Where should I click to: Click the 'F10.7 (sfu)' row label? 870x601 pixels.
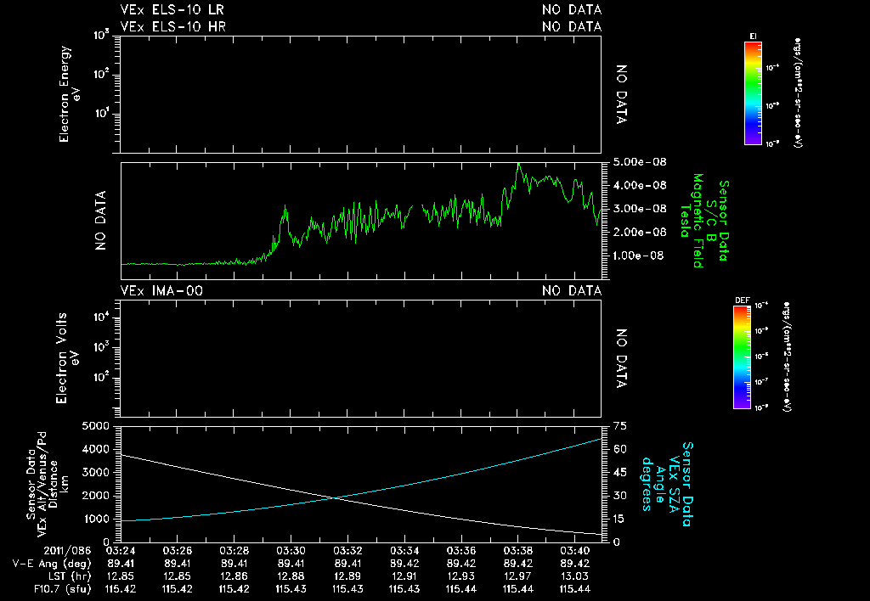coord(62,589)
